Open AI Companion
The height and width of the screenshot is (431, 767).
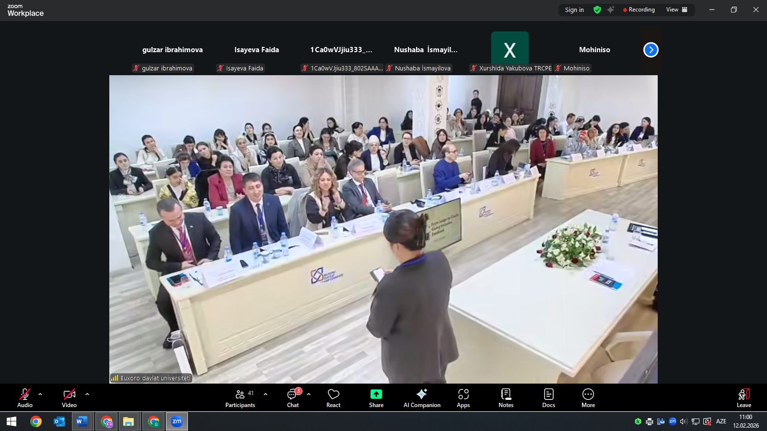(422, 397)
